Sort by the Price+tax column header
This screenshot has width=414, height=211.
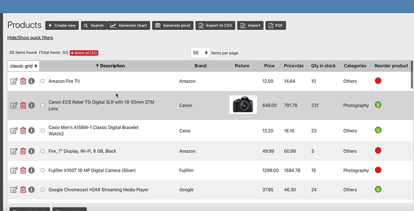pos(294,66)
